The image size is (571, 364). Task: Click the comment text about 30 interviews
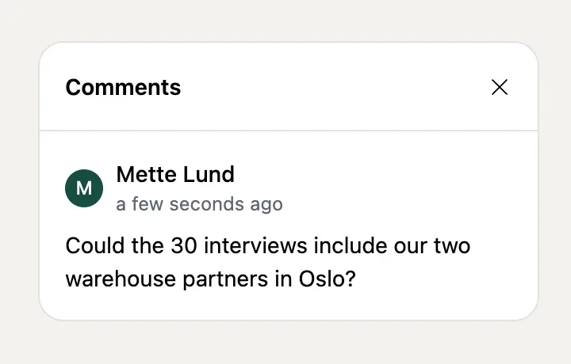(x=268, y=262)
